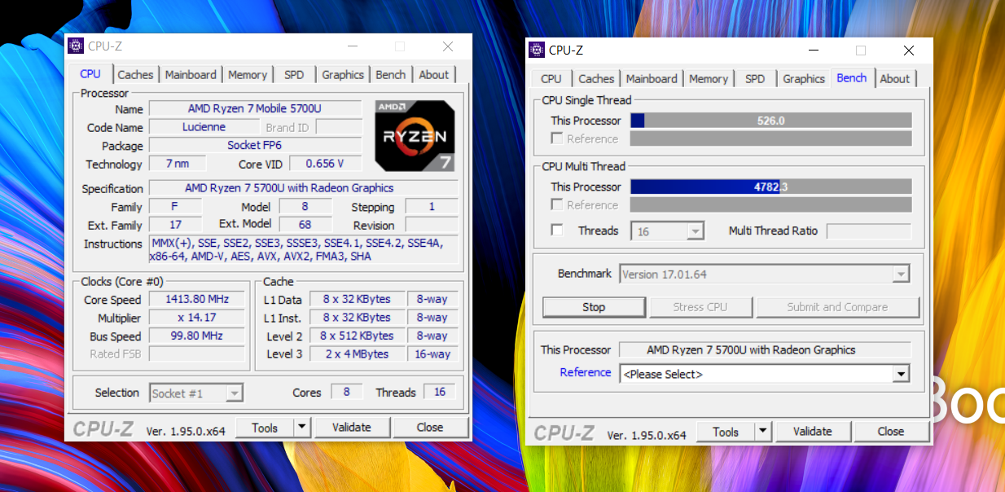
Task: Select the CPU tab in CPU window
Action: pos(90,74)
